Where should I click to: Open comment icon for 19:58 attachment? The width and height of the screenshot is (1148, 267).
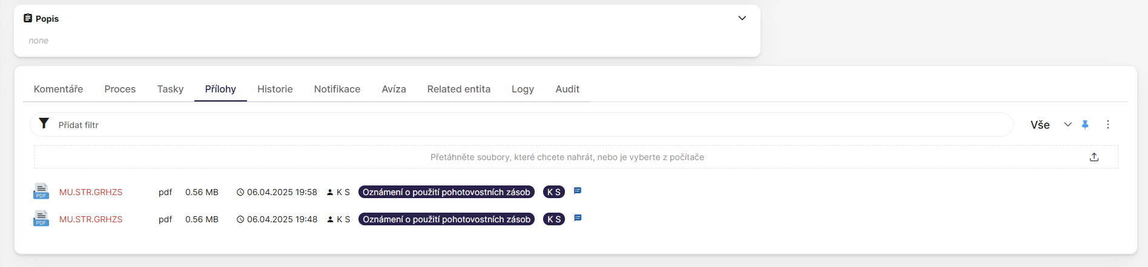578,191
